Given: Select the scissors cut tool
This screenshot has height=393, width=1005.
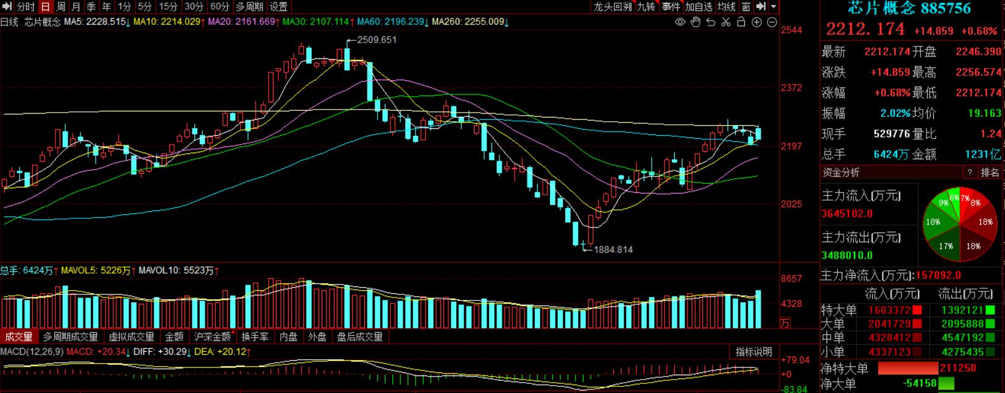Looking at the screenshot, I should [726, 22].
